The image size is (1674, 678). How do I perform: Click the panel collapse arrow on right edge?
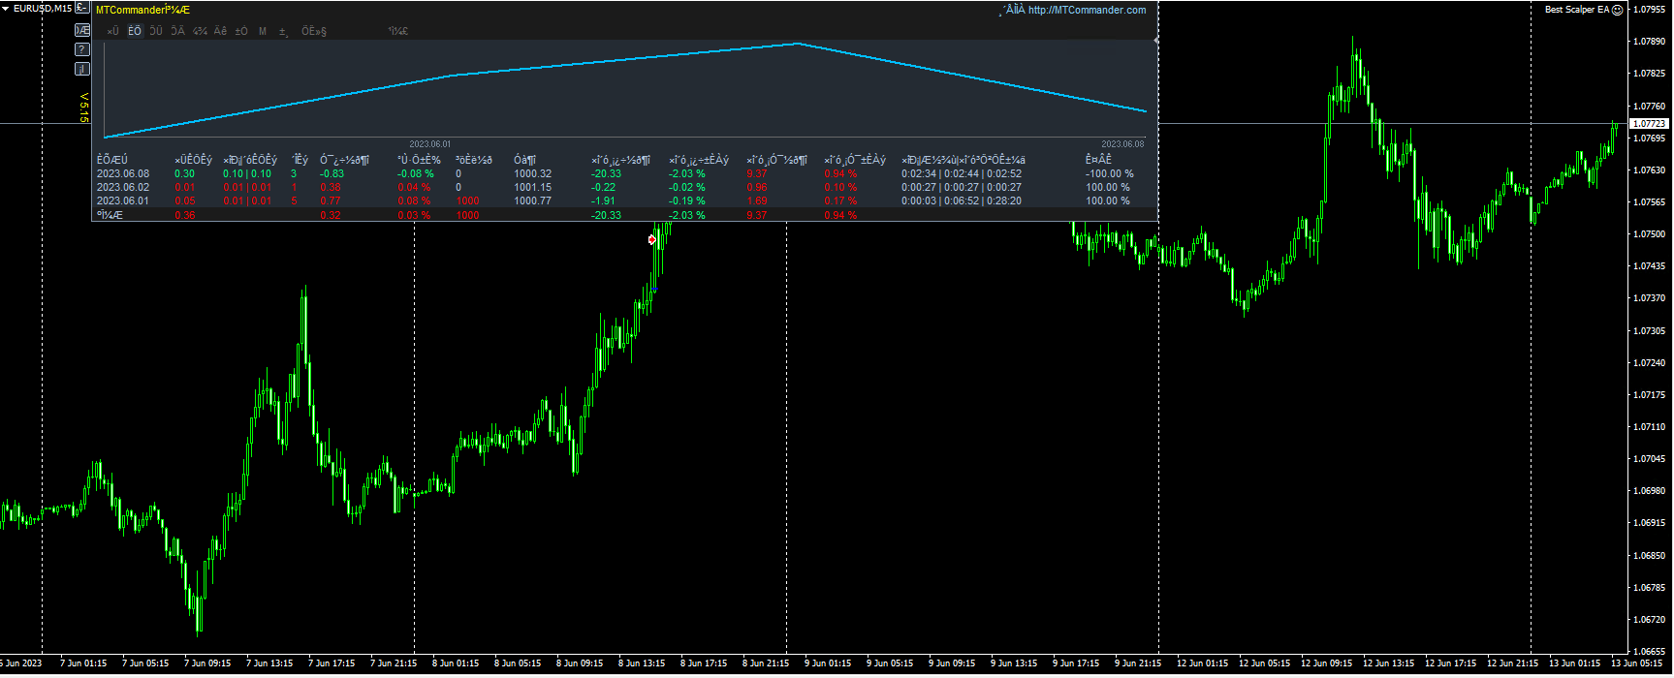[1156, 39]
